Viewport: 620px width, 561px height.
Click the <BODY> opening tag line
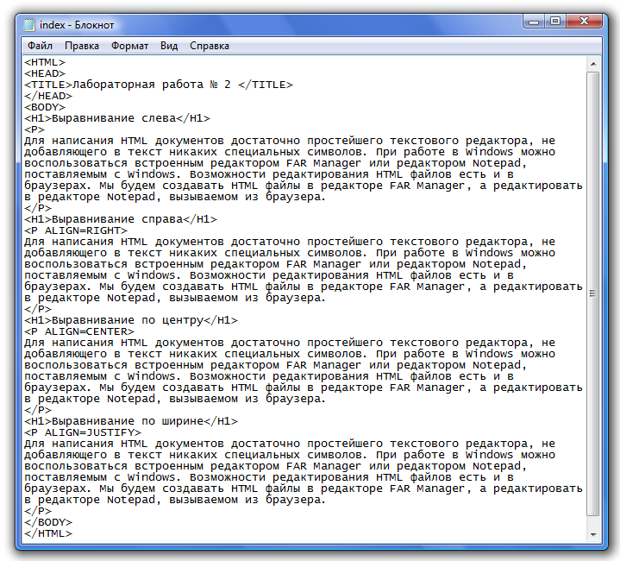45,107
